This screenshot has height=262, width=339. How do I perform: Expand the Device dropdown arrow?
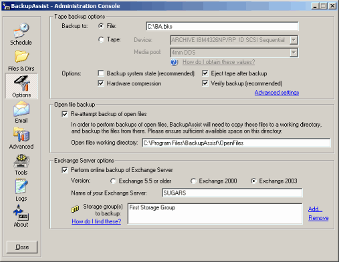294,40
